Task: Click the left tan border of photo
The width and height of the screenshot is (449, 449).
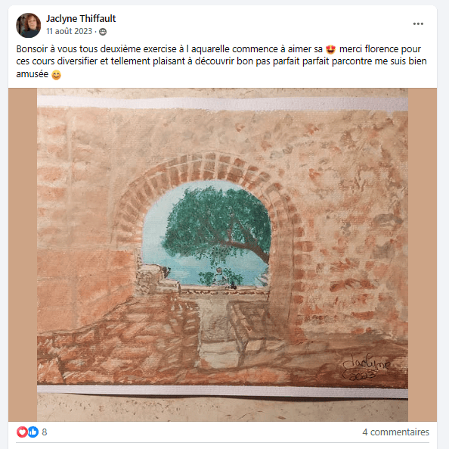Action: (x=23, y=254)
